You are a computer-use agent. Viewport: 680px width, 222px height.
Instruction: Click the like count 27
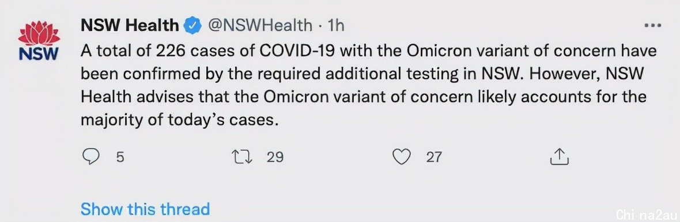433,156
